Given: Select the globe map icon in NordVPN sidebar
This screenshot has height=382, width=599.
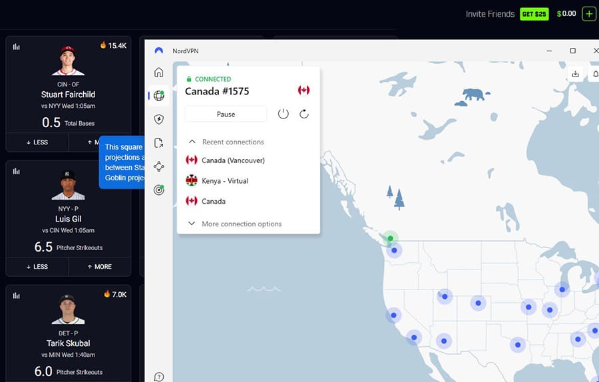Looking at the screenshot, I should tap(159, 96).
